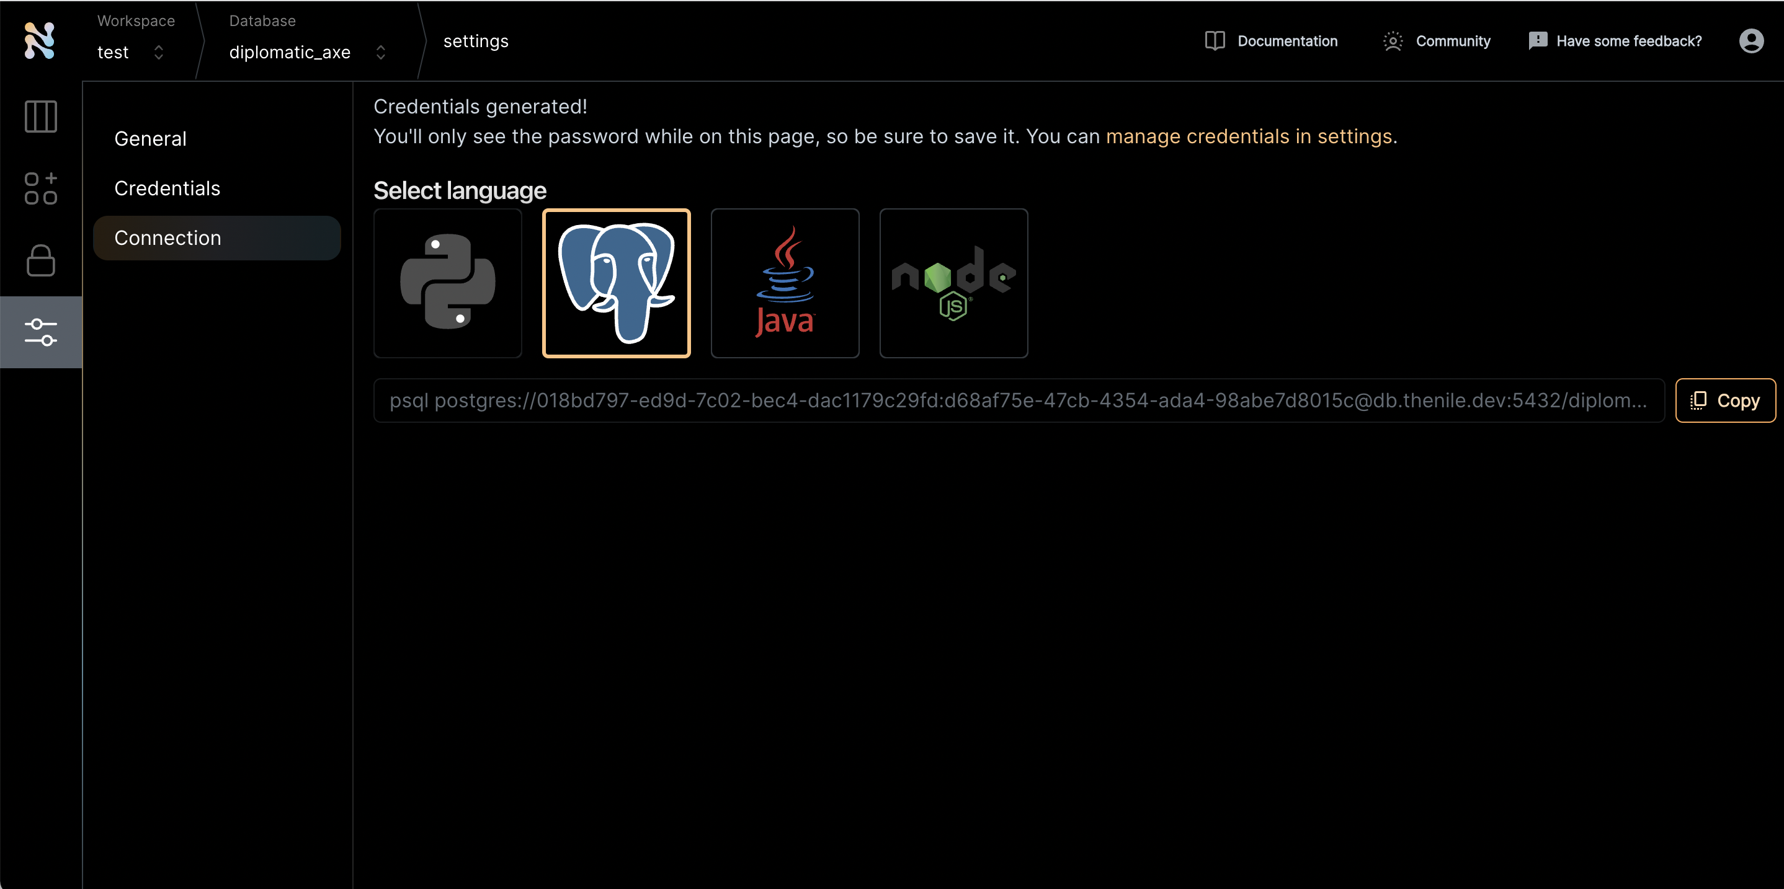
Task: Select the Java language icon
Action: click(x=784, y=283)
